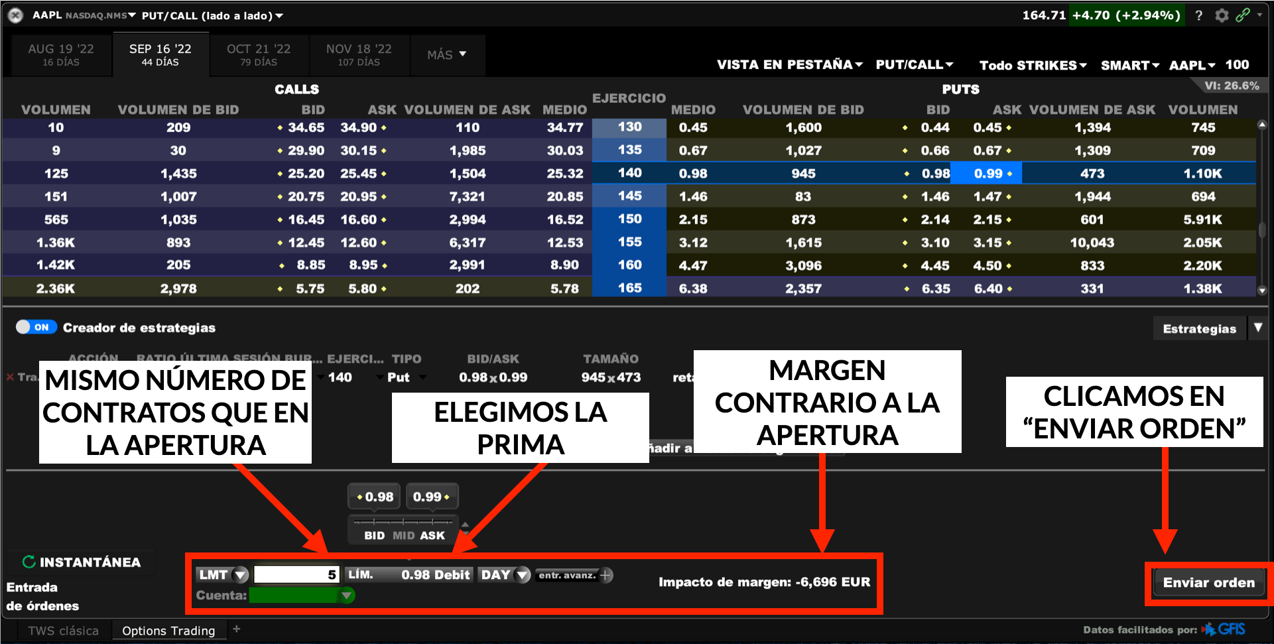This screenshot has height=644, width=1274.
Task: Click BID label on price slider
Action: click(x=374, y=535)
